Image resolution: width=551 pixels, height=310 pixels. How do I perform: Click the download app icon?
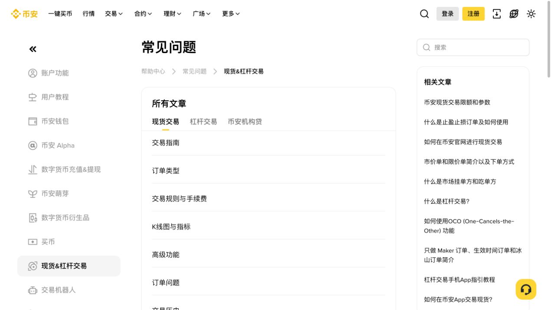tap(497, 14)
